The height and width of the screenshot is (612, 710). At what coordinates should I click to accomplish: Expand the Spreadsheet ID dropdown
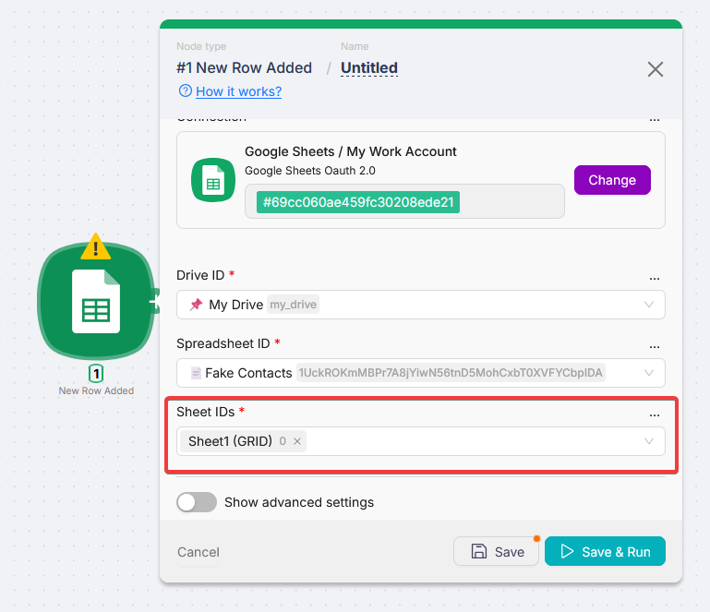coord(650,373)
